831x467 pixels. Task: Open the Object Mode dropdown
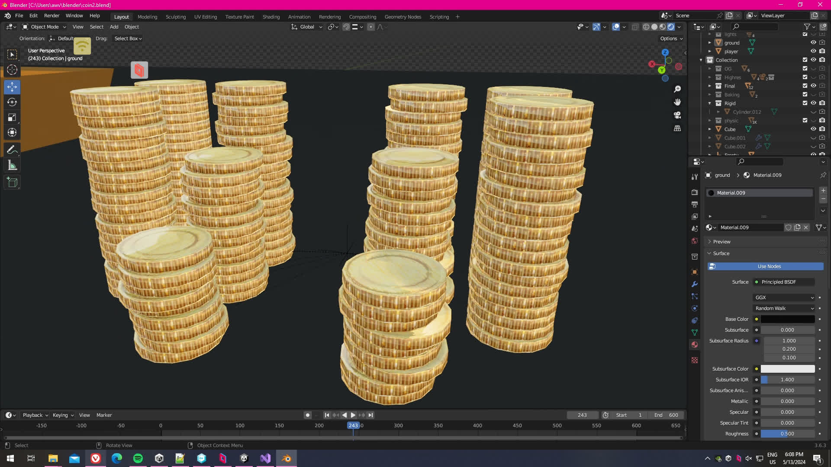tap(44, 27)
